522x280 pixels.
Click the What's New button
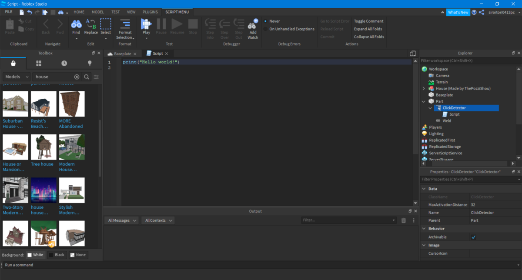point(458,12)
